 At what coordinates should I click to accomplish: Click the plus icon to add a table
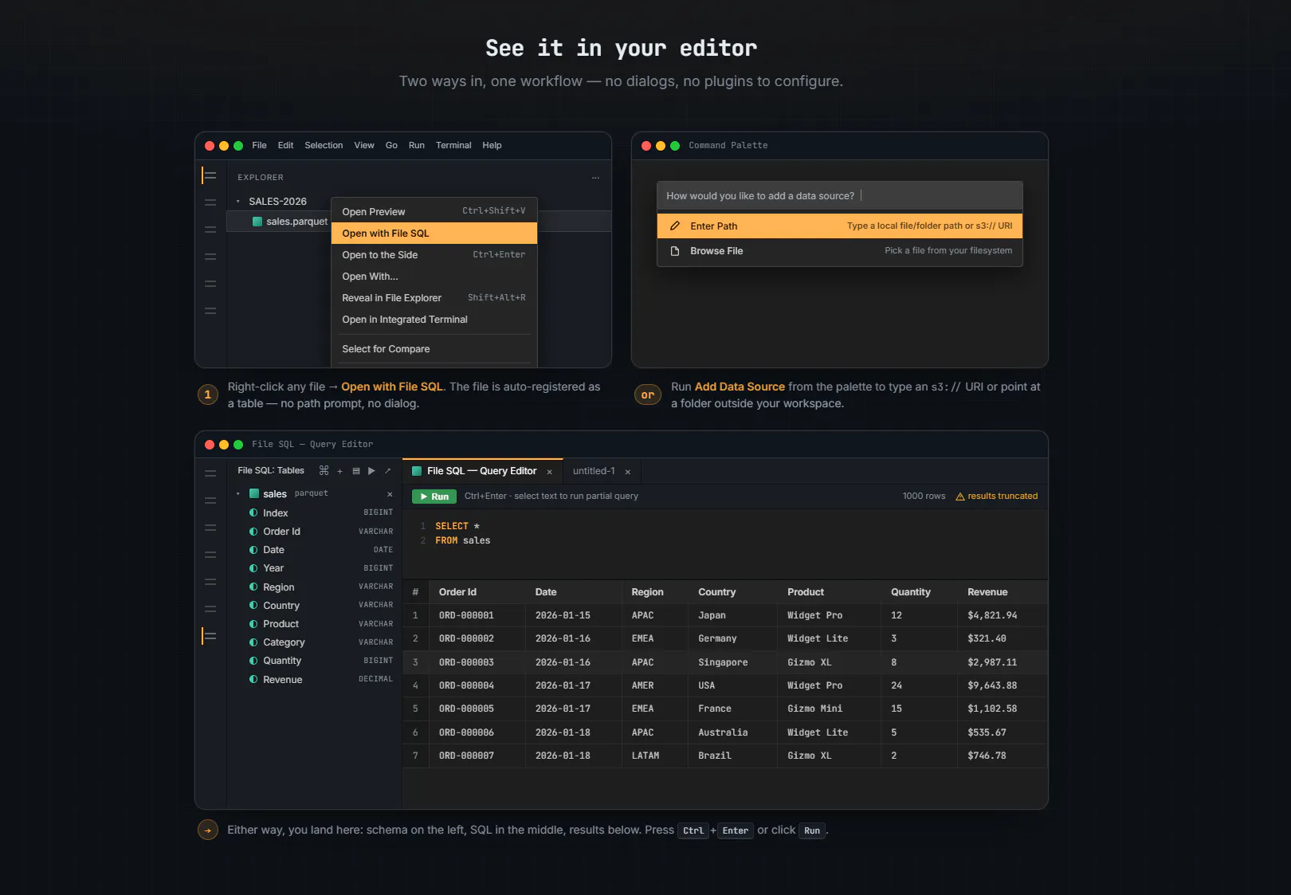(x=339, y=471)
